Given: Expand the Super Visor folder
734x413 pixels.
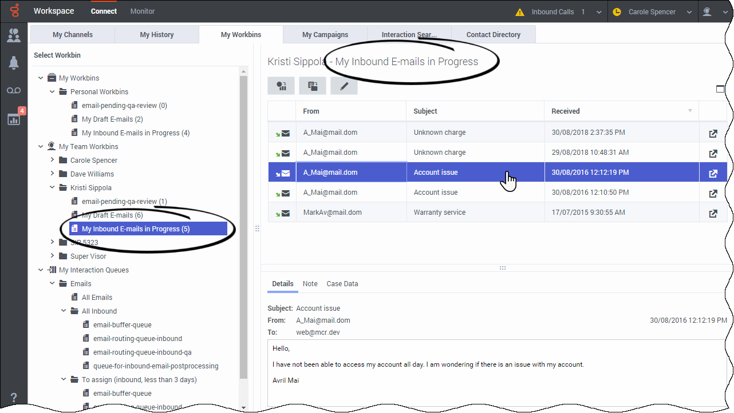Looking at the screenshot, I should [x=52, y=256].
